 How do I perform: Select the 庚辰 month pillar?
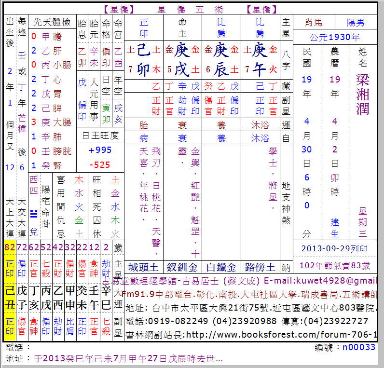click(x=221, y=60)
